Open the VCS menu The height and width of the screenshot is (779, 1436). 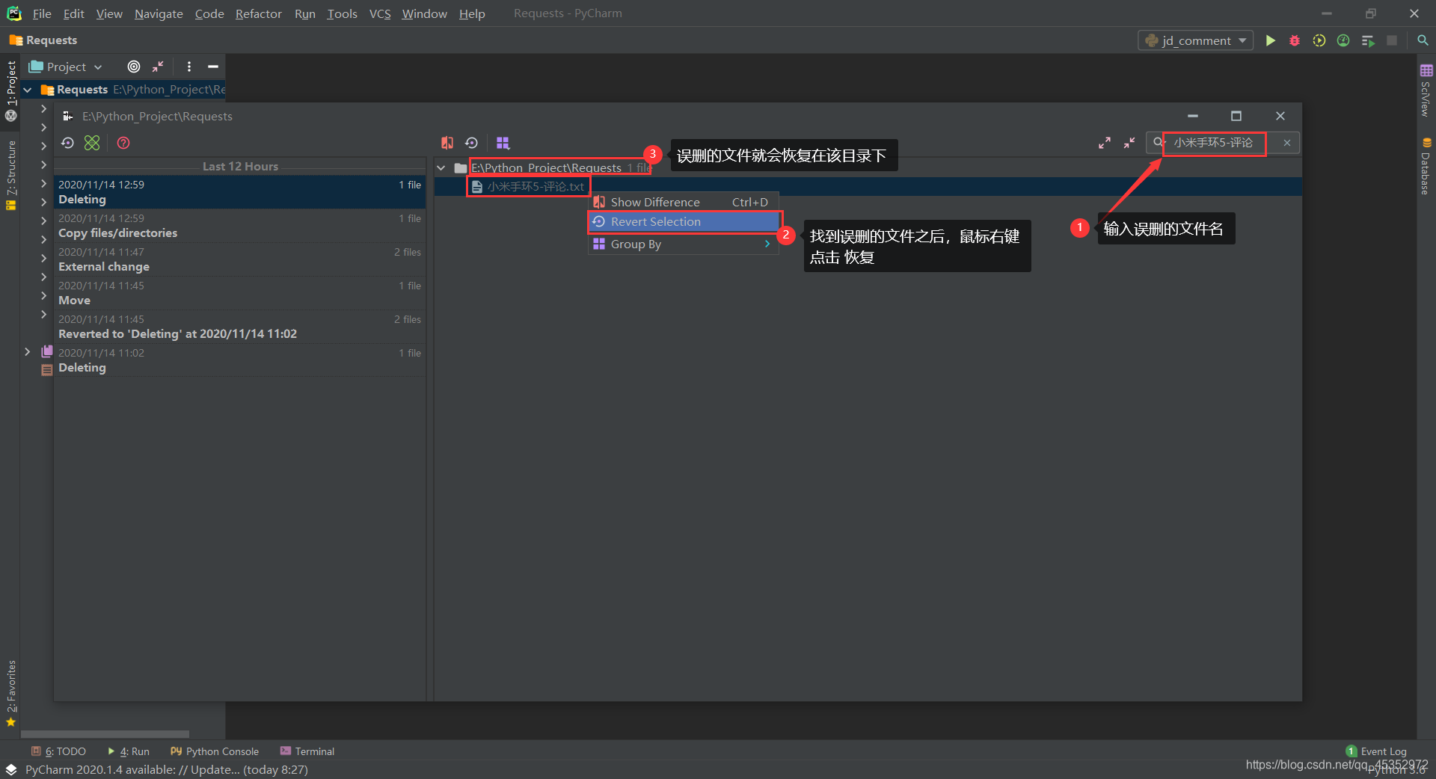tap(380, 13)
